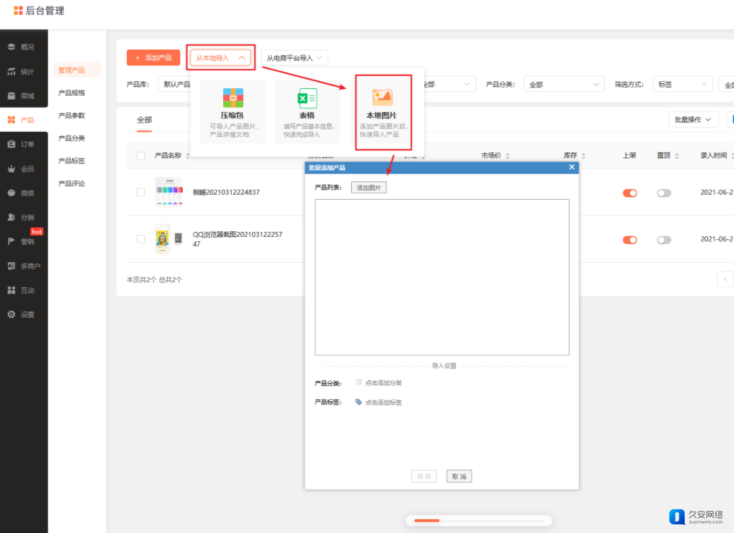The height and width of the screenshot is (533, 734).
Task: Open the 订单 orders sidebar icon
Action: [11, 144]
